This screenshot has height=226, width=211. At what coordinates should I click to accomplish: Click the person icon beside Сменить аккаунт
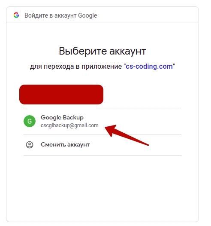click(30, 145)
